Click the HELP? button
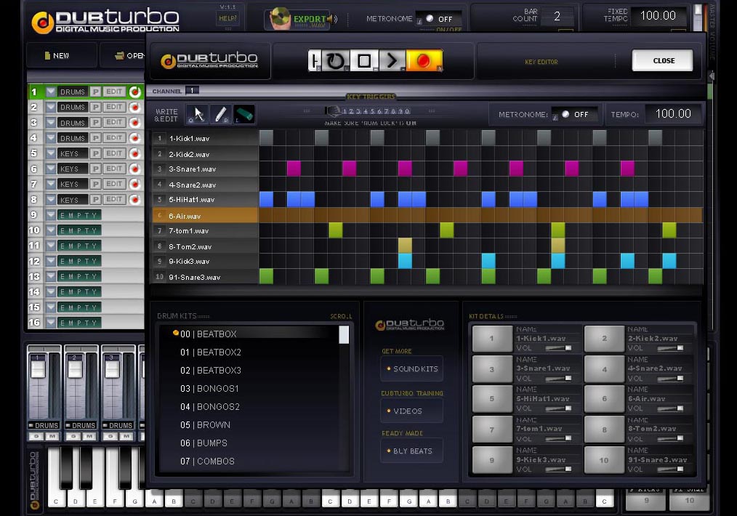Screen dimensions: 737x516 [228, 18]
